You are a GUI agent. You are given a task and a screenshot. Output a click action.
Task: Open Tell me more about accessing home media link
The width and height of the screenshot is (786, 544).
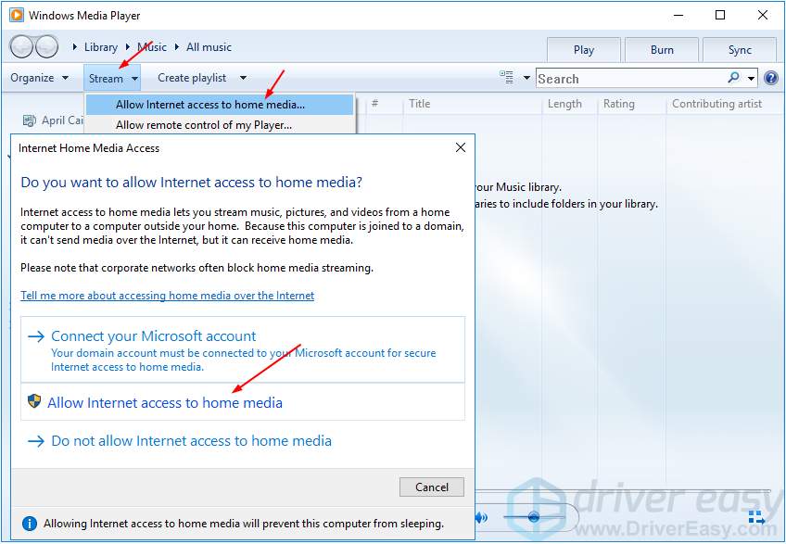168,296
